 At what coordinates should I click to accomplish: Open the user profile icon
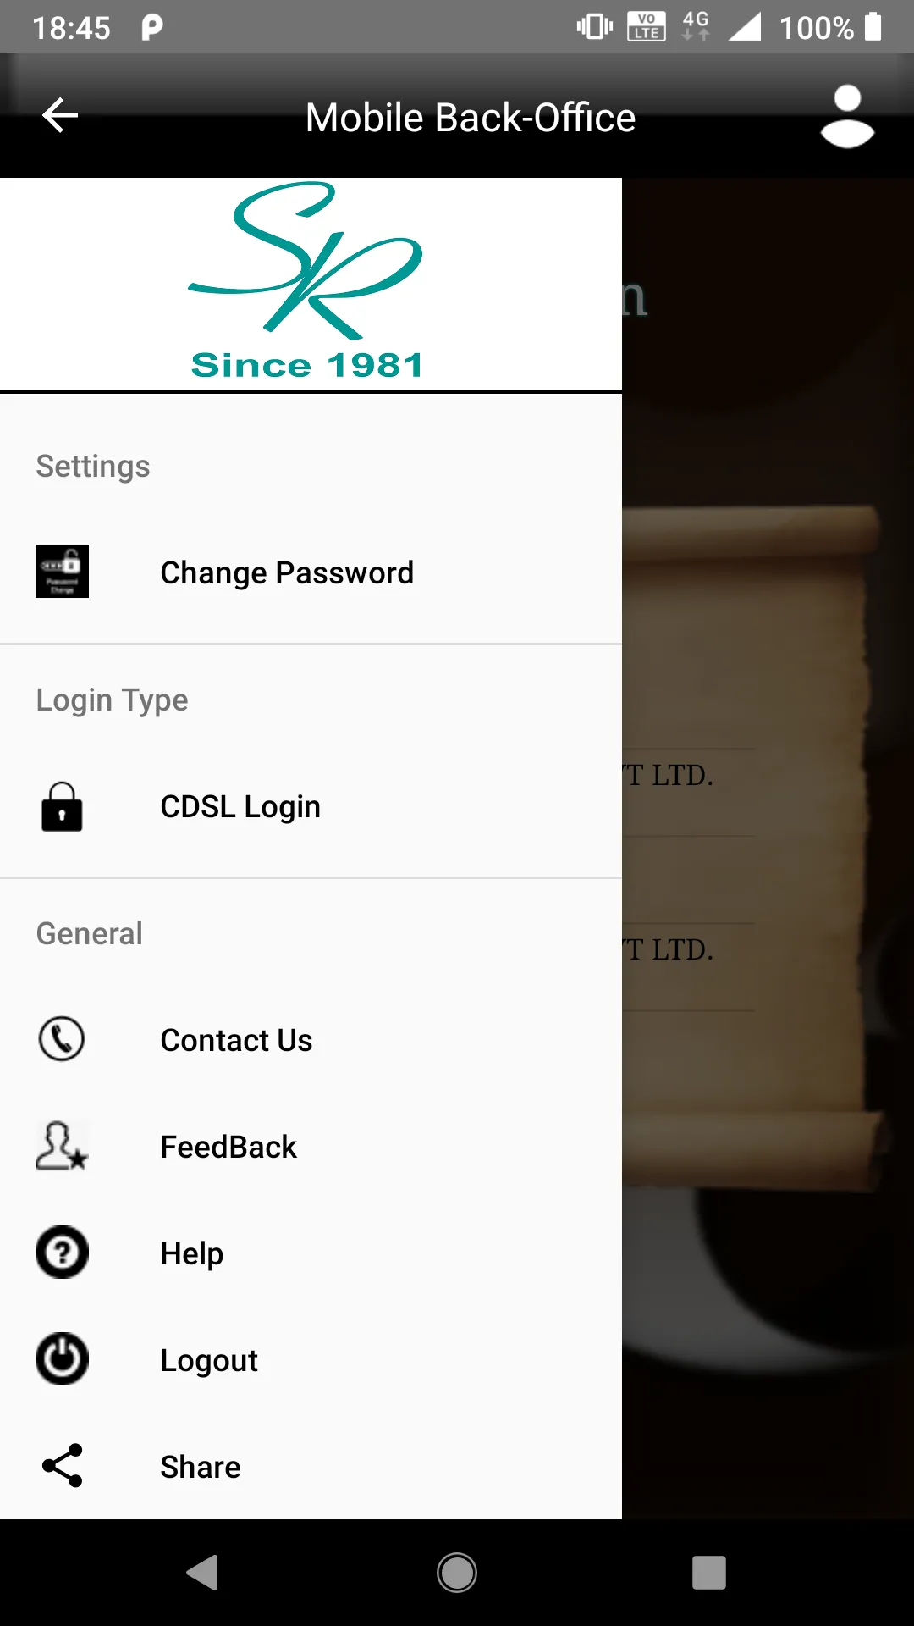(x=846, y=117)
